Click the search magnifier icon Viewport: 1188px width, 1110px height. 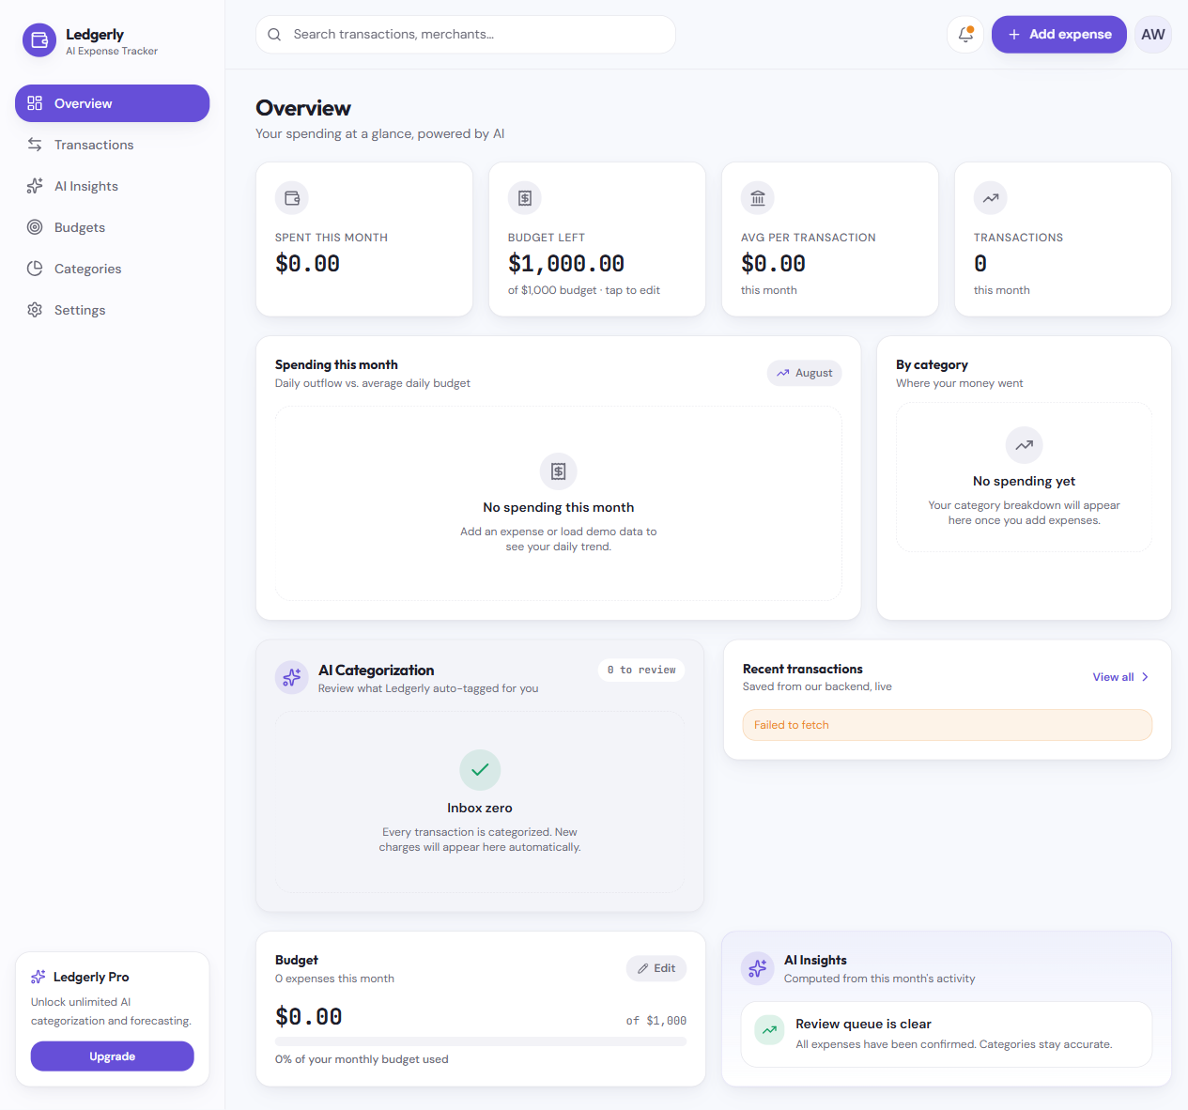(x=274, y=35)
